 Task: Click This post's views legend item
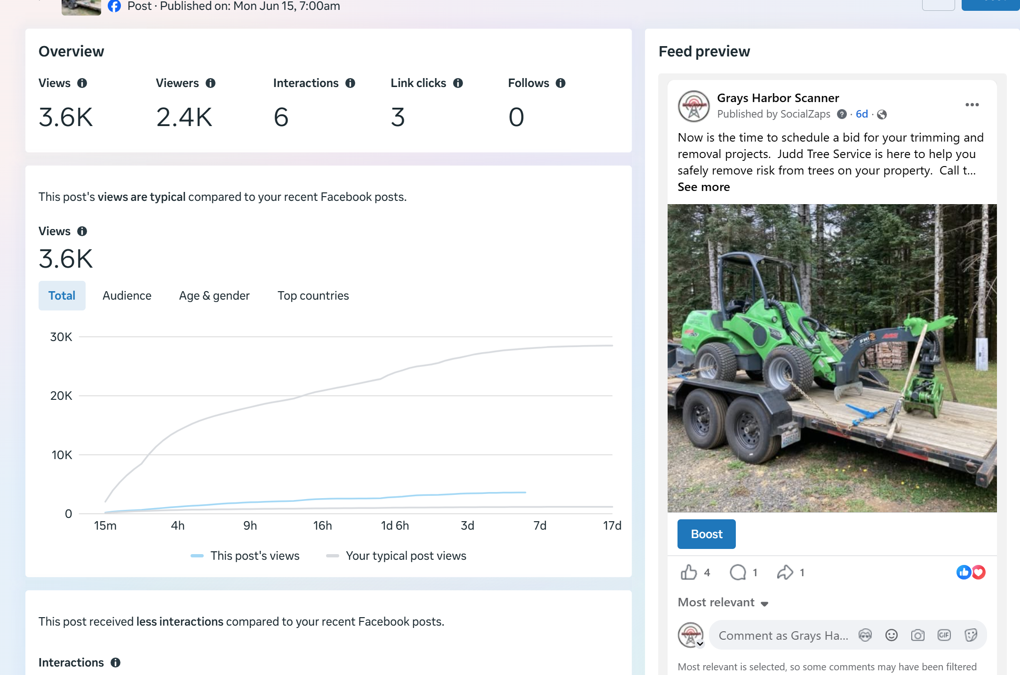(x=245, y=556)
